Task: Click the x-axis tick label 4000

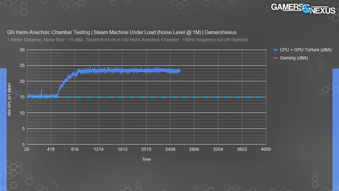Action: coord(266,149)
